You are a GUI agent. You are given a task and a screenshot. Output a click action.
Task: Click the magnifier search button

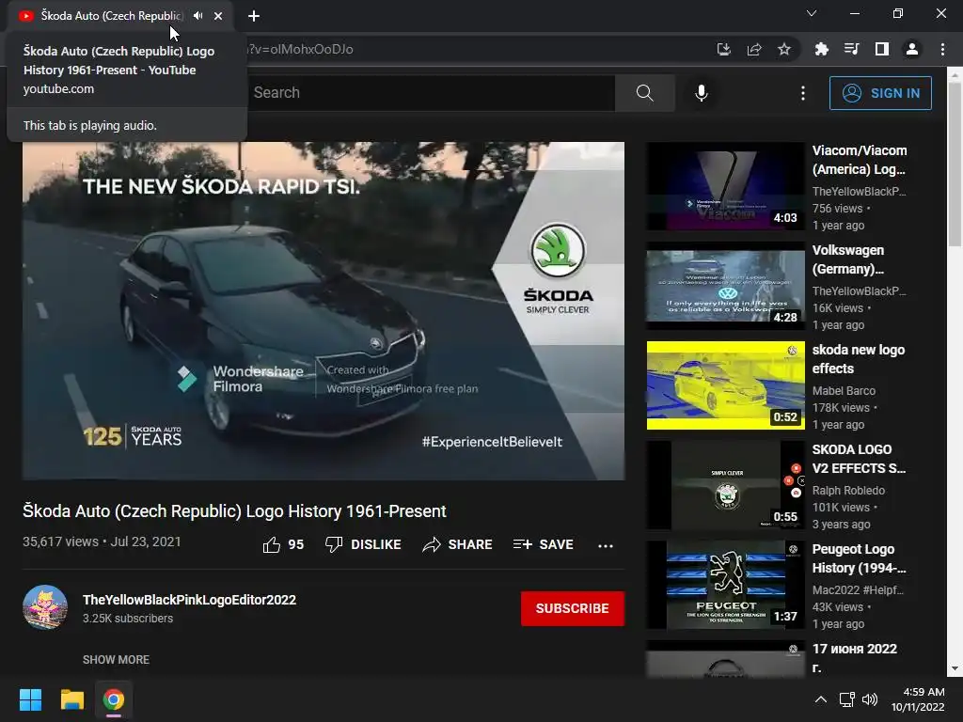click(645, 93)
